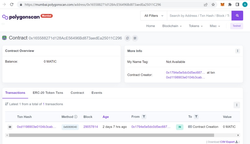Click the CSV Export download icon
The width and height of the screenshot is (250, 144).
click(x=237, y=142)
